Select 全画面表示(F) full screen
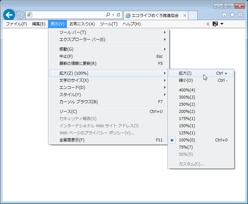The width and height of the screenshot is (248, 204). [109, 140]
